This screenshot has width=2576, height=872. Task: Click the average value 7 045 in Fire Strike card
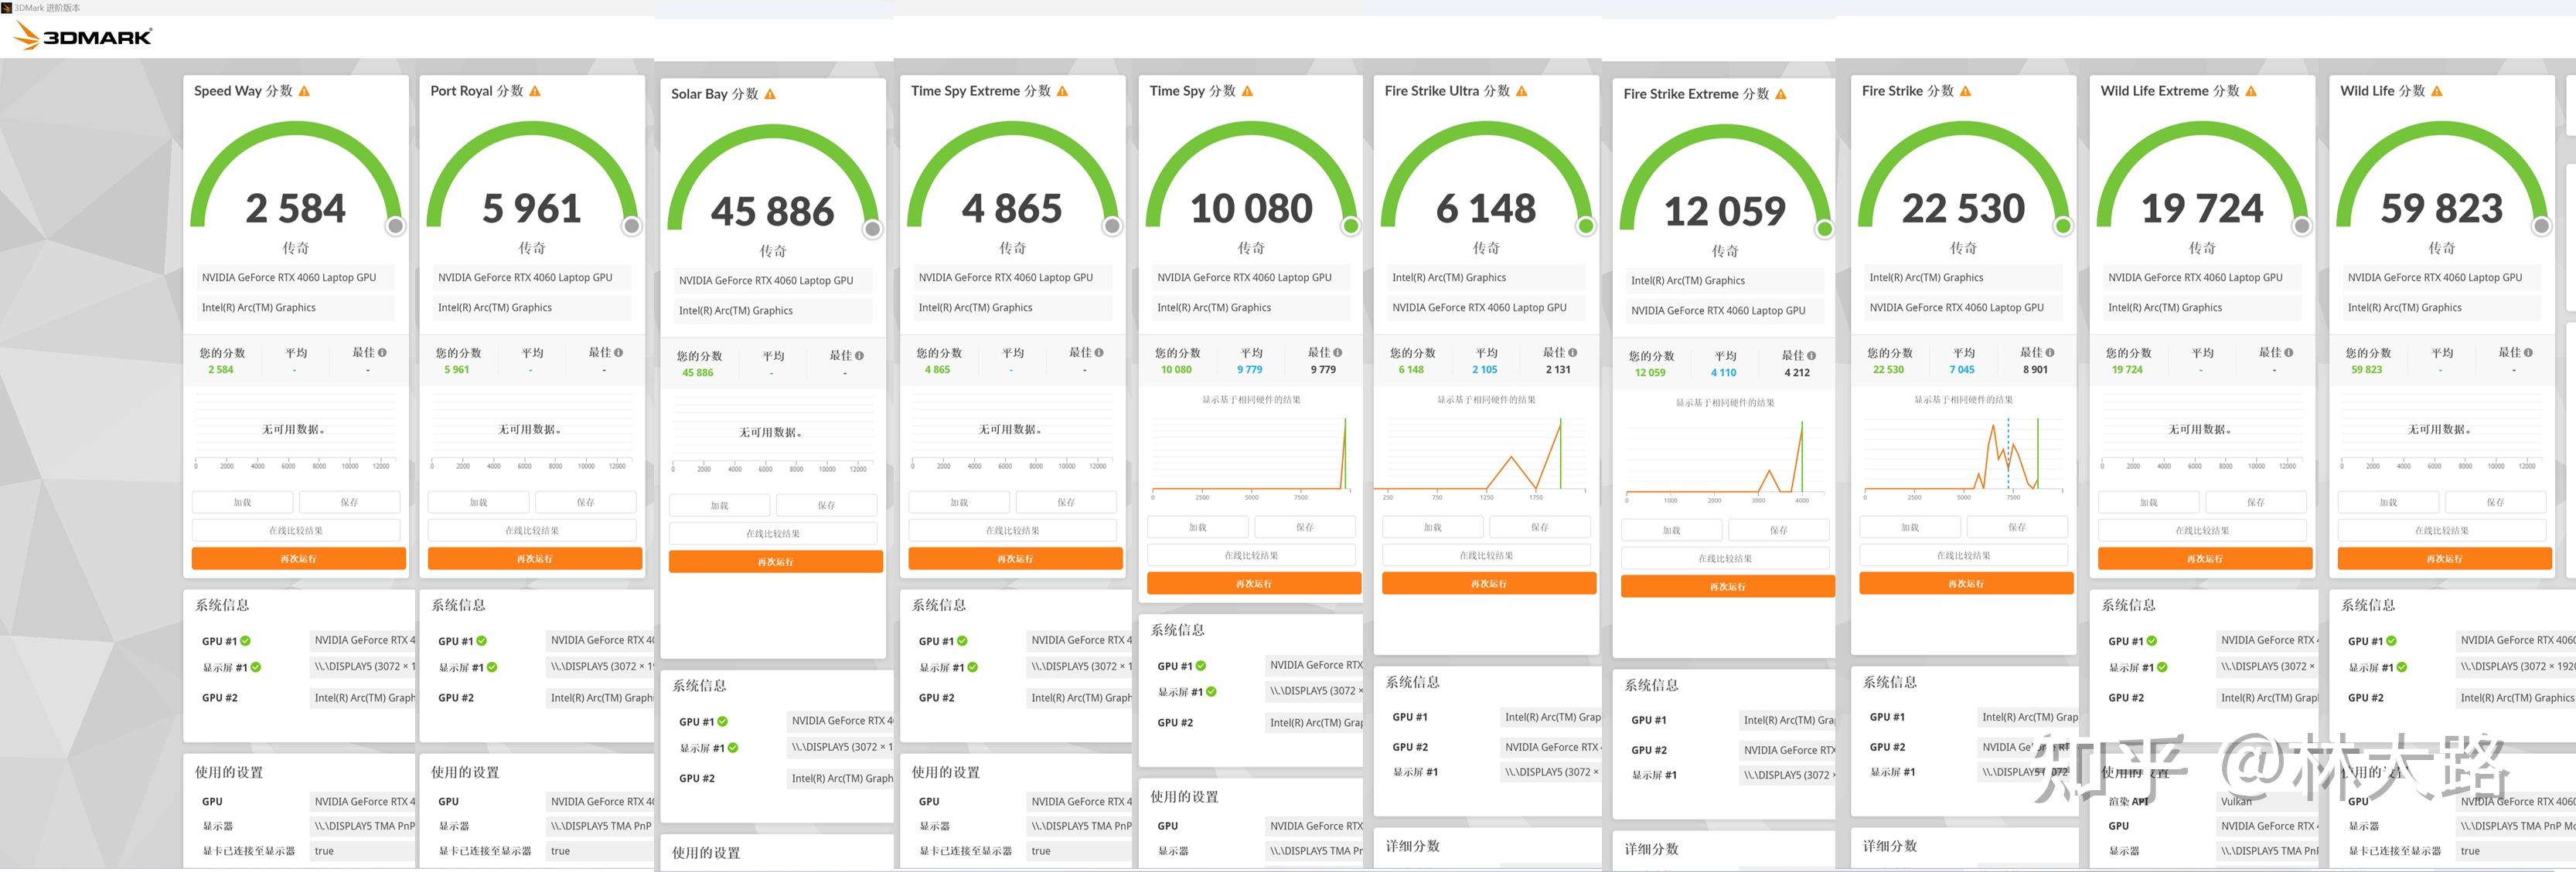pyautogui.click(x=1962, y=369)
